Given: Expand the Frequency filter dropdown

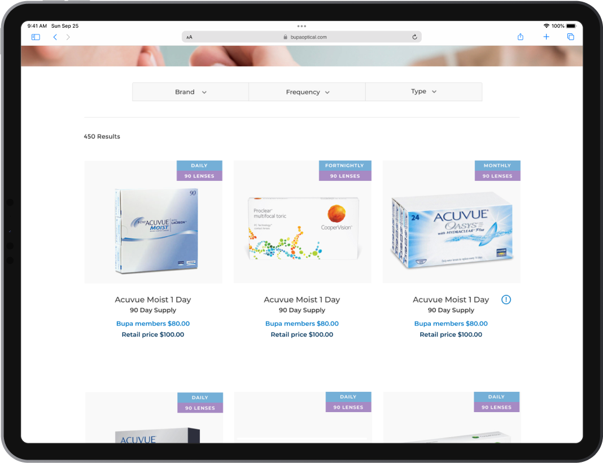Looking at the screenshot, I should click(x=307, y=92).
